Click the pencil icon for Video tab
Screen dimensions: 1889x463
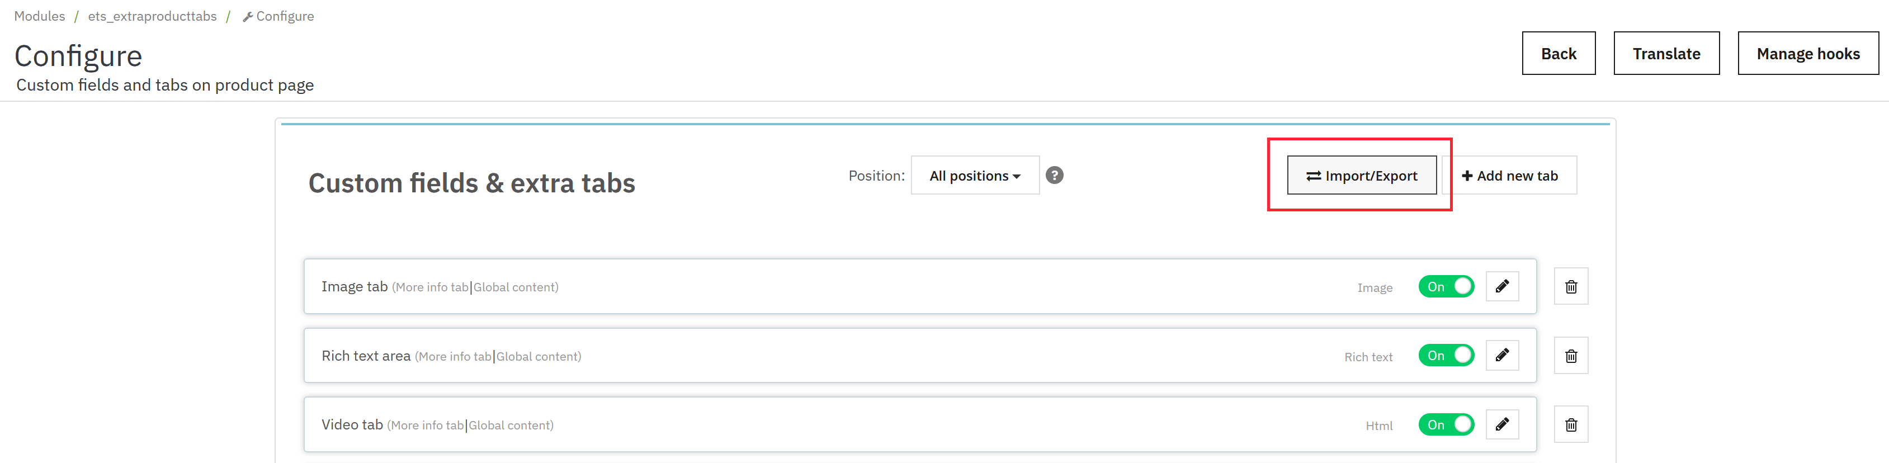pyautogui.click(x=1502, y=424)
